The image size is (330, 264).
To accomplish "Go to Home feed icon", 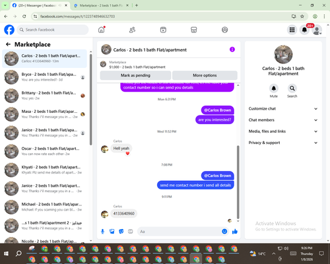I will click(102, 30).
